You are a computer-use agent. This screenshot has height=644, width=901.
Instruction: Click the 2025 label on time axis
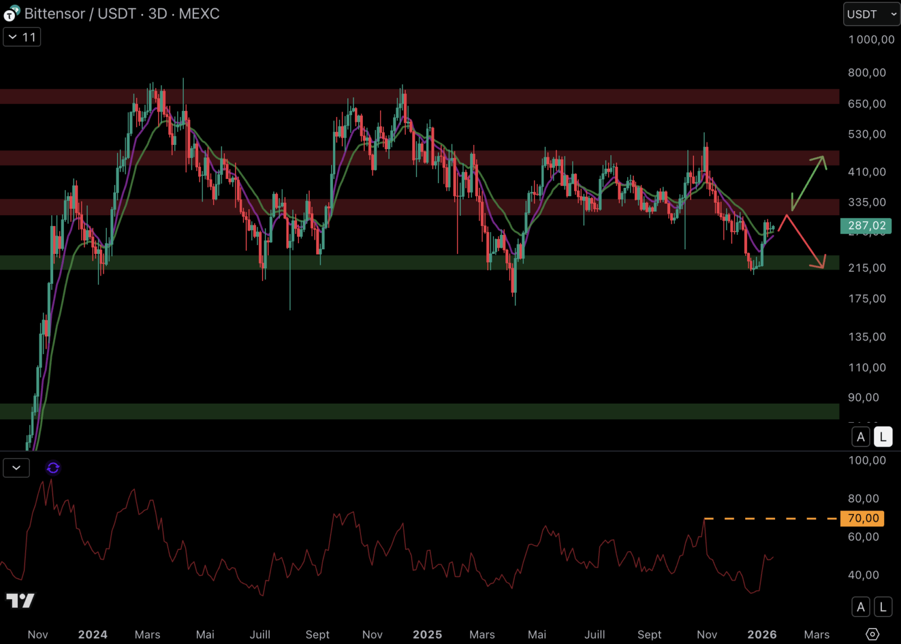pyautogui.click(x=427, y=634)
